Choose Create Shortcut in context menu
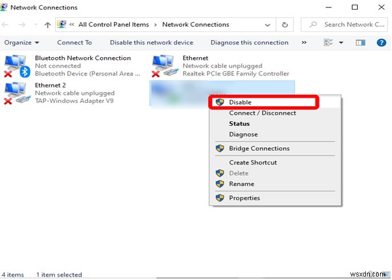 click(x=275, y=162)
